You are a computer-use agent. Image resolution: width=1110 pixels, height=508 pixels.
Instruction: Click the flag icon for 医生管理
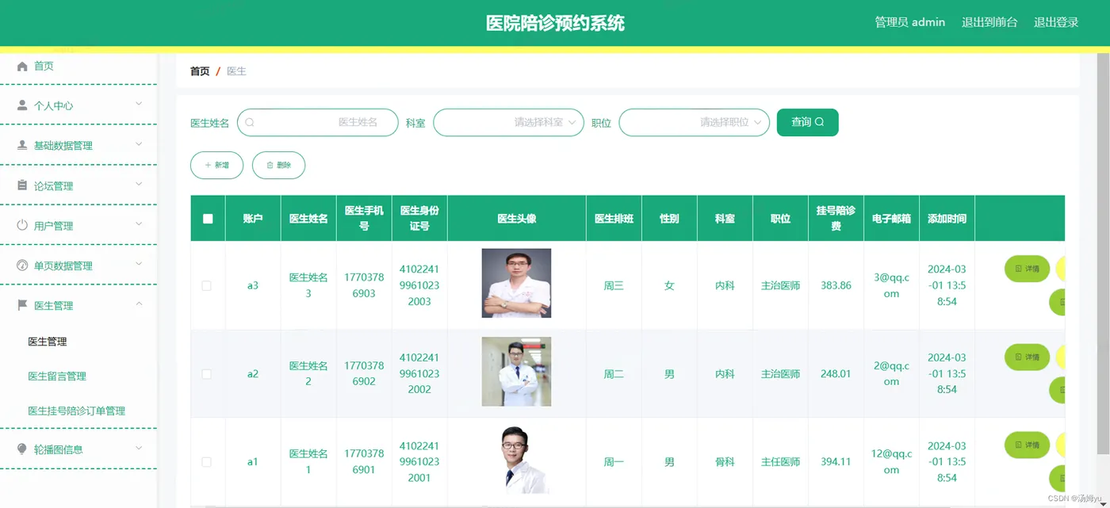(x=22, y=305)
